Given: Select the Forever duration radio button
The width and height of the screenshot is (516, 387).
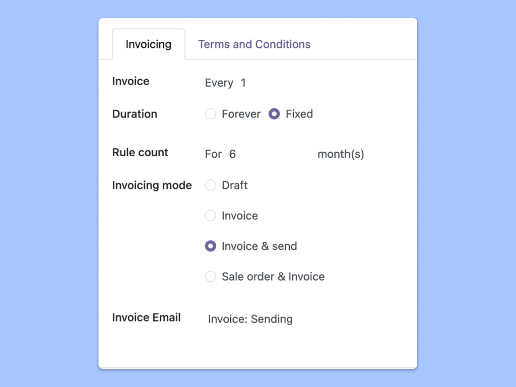Looking at the screenshot, I should 211,114.
